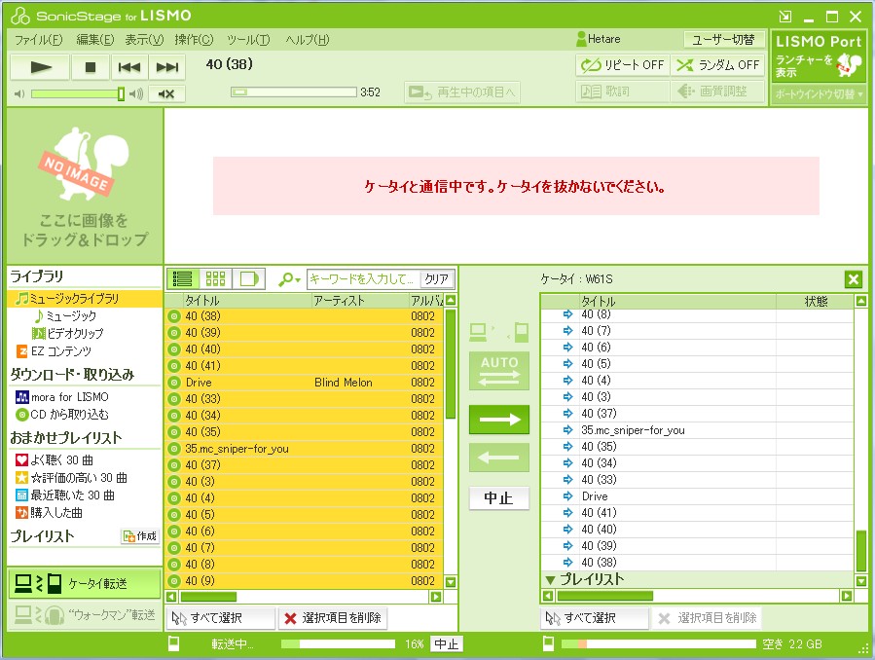This screenshot has height=660, width=875.
Task: Switch to ウォークマン転送 transfer mode
Action: pos(85,615)
